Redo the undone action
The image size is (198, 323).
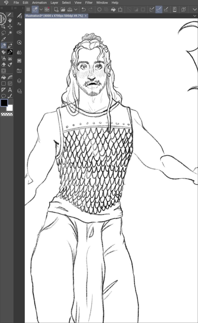pyautogui.click(x=91, y=9)
